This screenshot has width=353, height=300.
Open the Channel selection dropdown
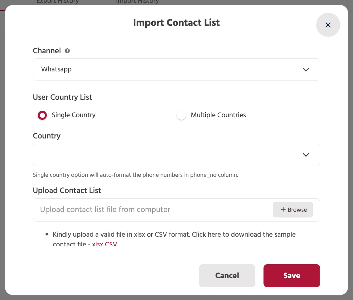pos(176,69)
